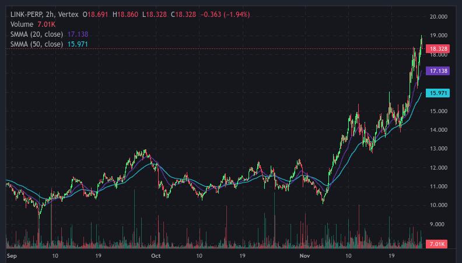Click the 14.000 price axis label
This screenshot has width=462, height=263.
439,129
